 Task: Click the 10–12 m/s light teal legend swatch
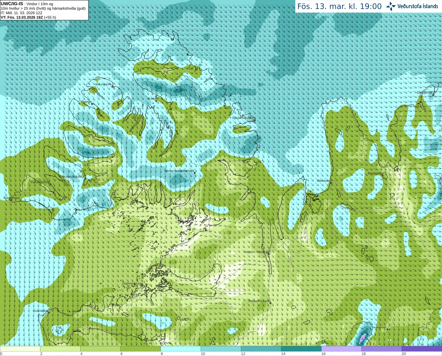pos(221,349)
